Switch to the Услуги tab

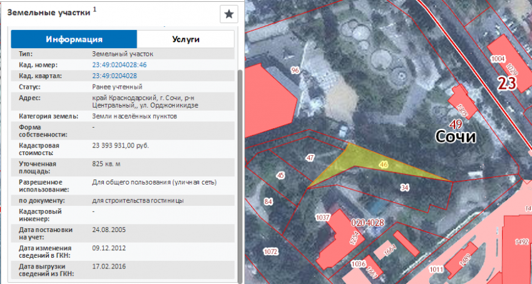click(x=185, y=39)
